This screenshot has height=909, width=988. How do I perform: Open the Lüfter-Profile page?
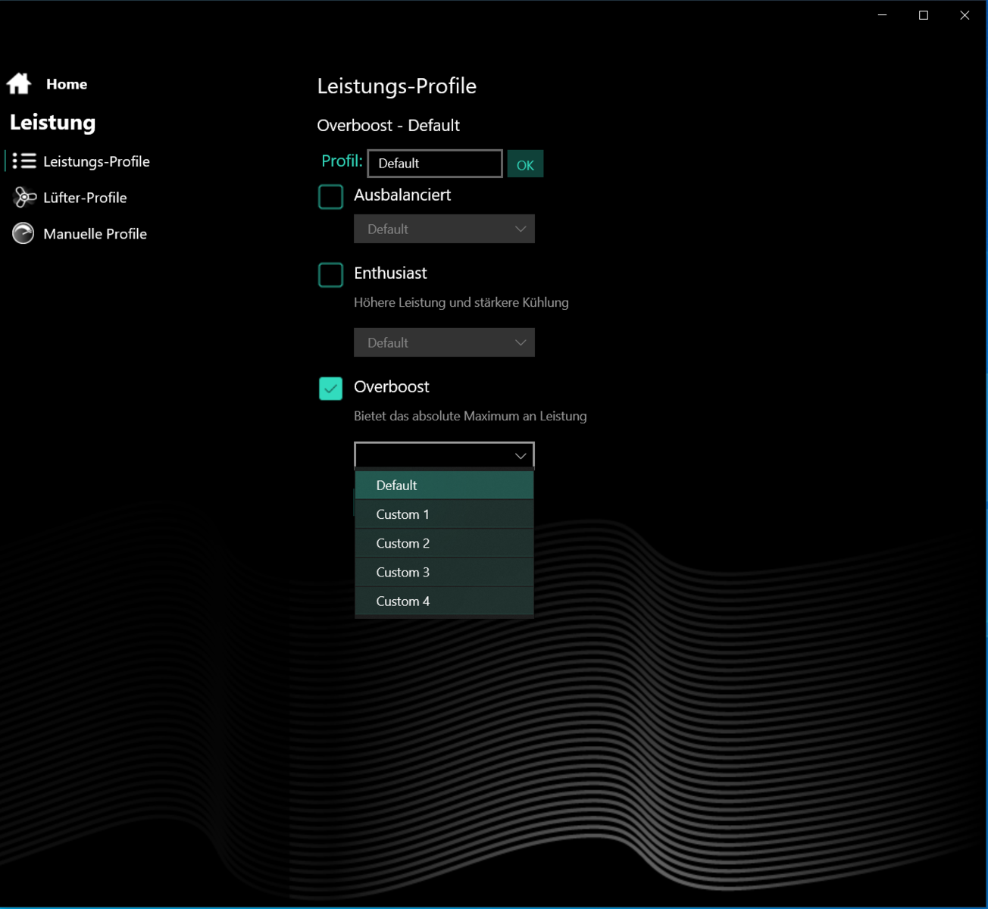pos(85,198)
